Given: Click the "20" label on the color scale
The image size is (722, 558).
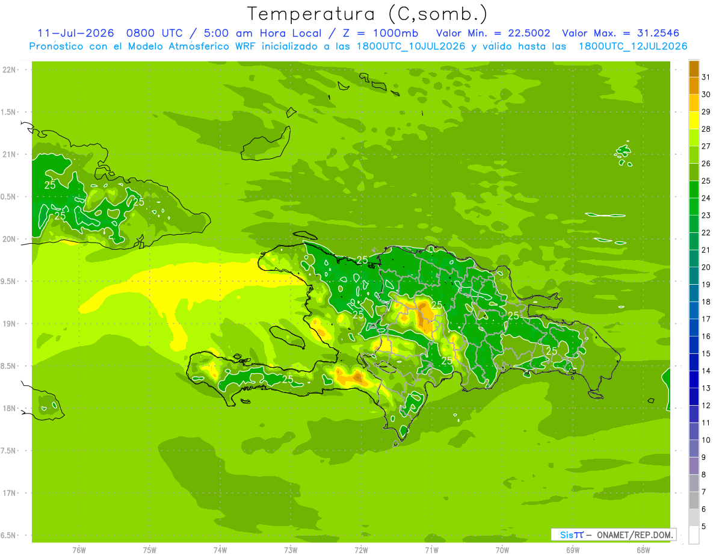Looking at the screenshot, I should tap(706, 267).
